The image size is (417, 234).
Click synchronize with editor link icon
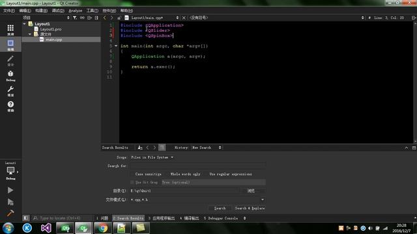coord(82,18)
